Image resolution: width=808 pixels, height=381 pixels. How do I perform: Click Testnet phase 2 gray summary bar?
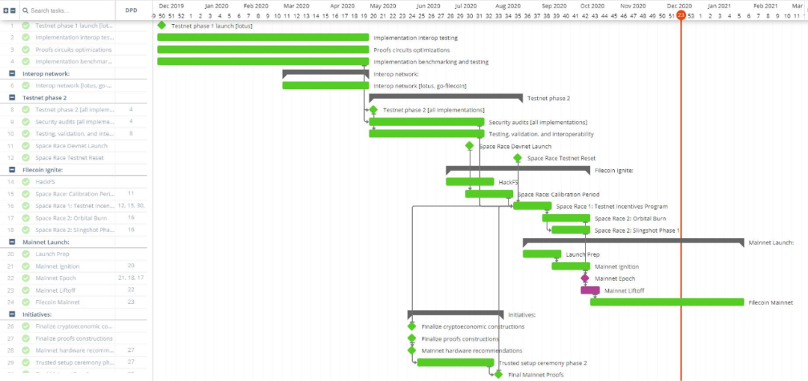click(x=446, y=97)
